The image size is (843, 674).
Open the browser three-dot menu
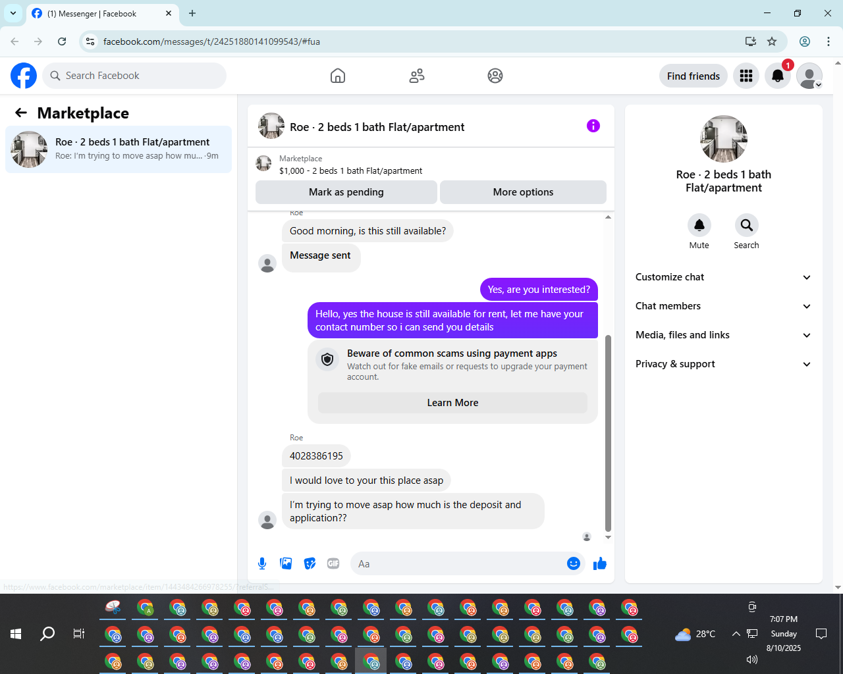click(829, 41)
